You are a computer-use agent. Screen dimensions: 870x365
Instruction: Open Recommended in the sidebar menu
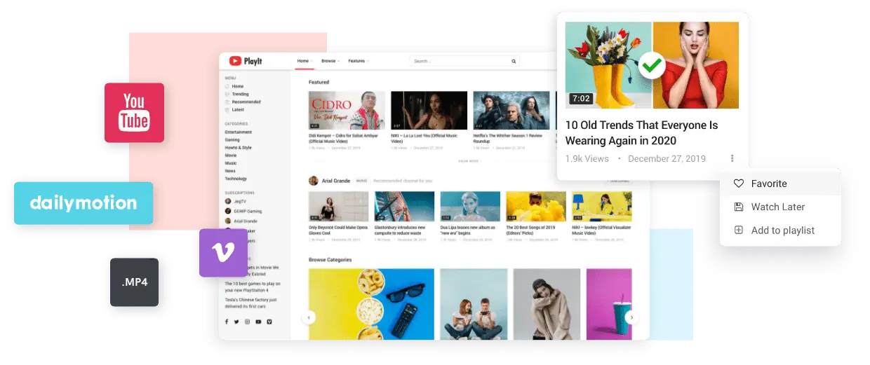(246, 102)
